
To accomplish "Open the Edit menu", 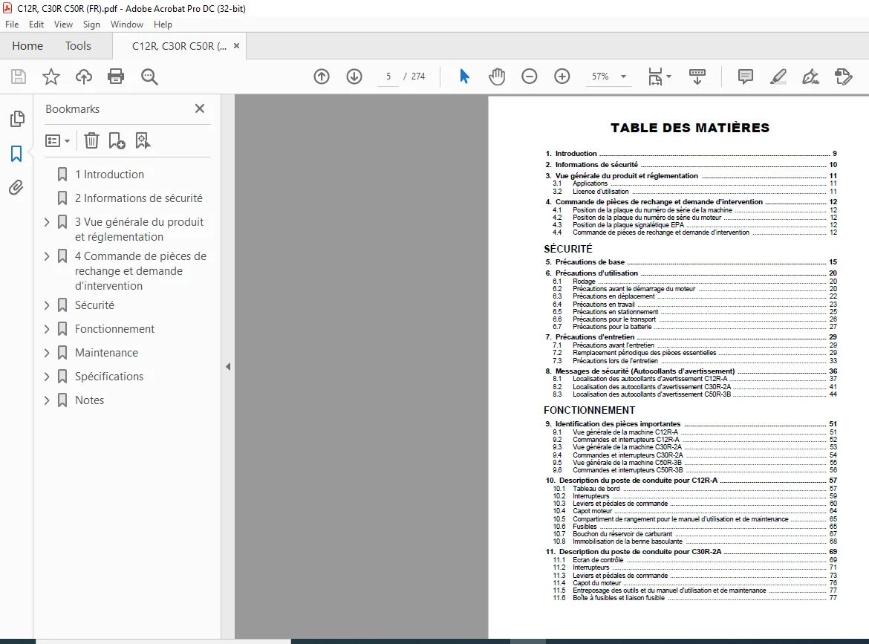I will tap(36, 25).
